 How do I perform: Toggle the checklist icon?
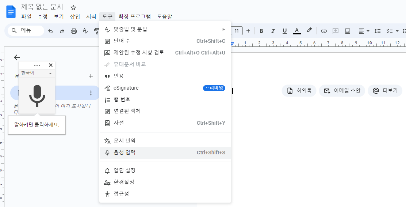(390, 31)
